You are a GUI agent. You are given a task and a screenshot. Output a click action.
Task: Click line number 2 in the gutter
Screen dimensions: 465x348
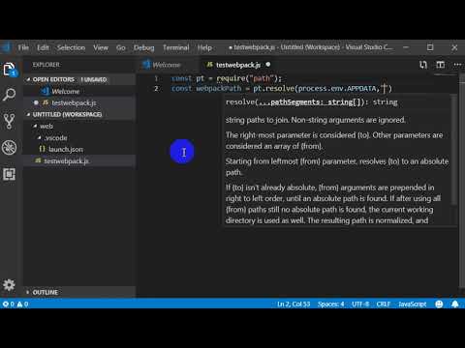(x=156, y=88)
